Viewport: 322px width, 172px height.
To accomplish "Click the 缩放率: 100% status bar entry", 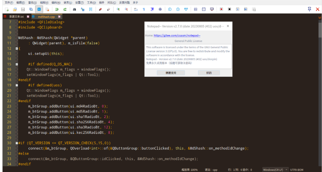I will tap(190, 170).
